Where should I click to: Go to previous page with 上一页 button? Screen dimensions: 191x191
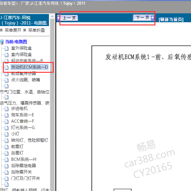tap(67, 18)
